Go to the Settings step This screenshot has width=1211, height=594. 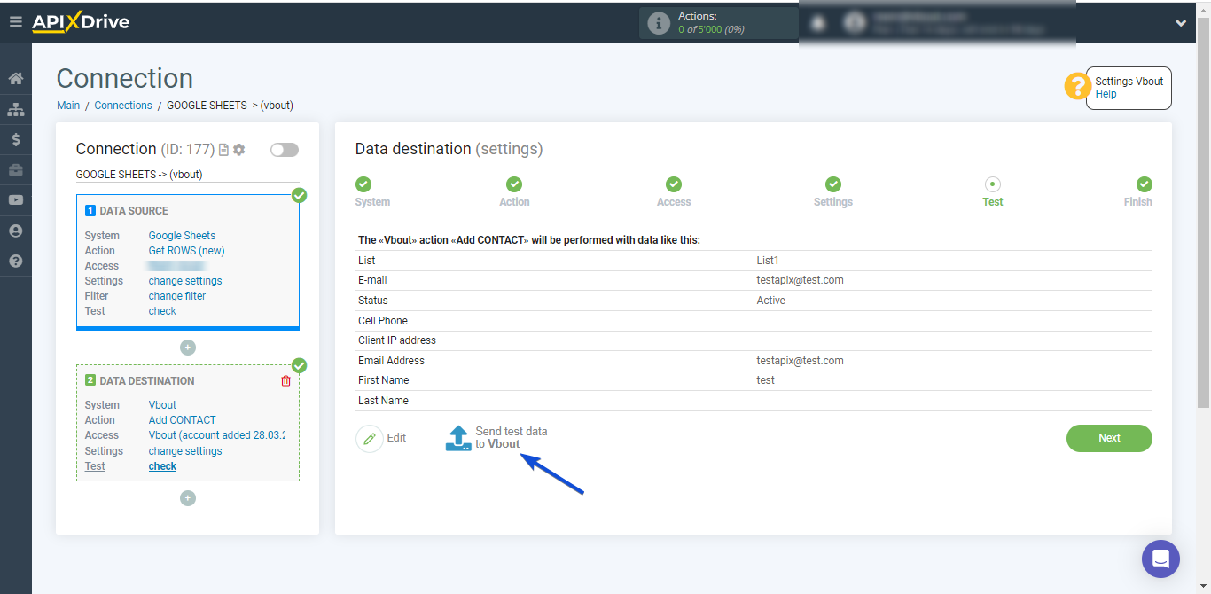point(833,184)
